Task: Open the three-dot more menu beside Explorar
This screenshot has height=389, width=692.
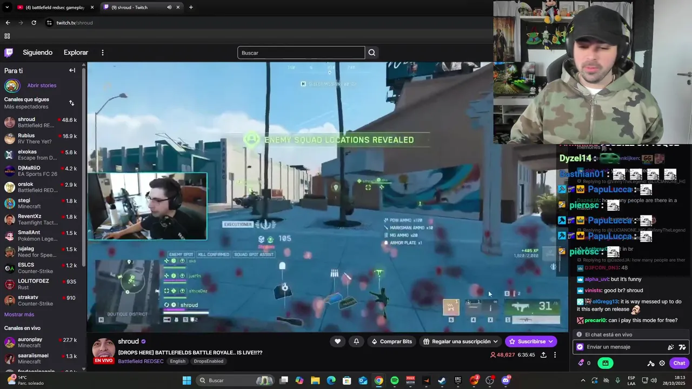Action: [x=102, y=52]
